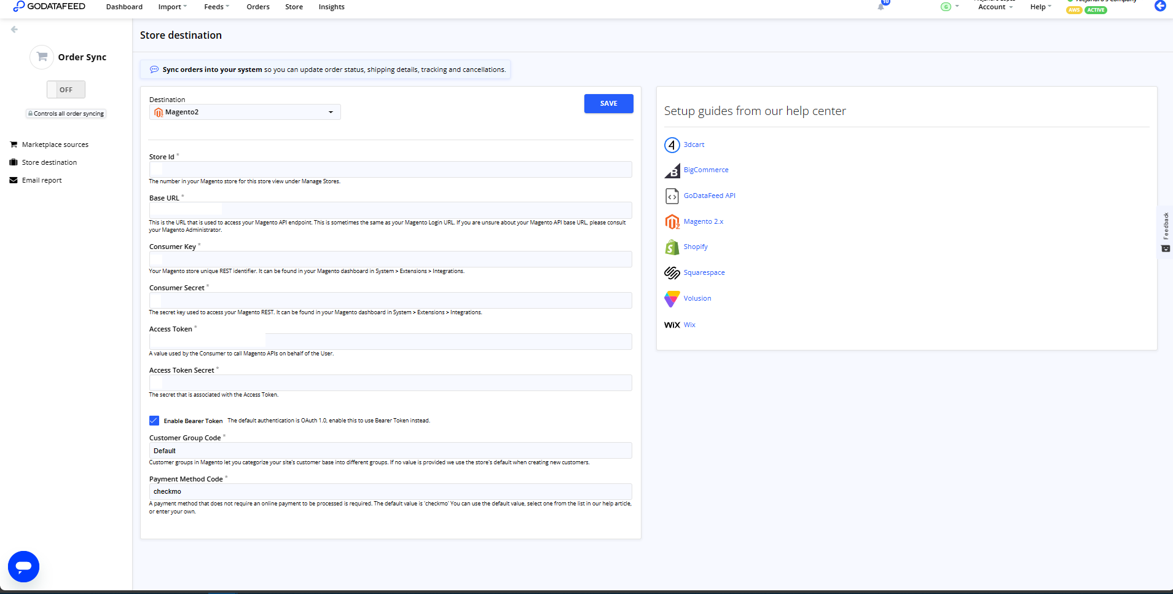This screenshot has width=1173, height=594.
Task: Open the 3dcart setup guide link
Action: tap(694, 145)
